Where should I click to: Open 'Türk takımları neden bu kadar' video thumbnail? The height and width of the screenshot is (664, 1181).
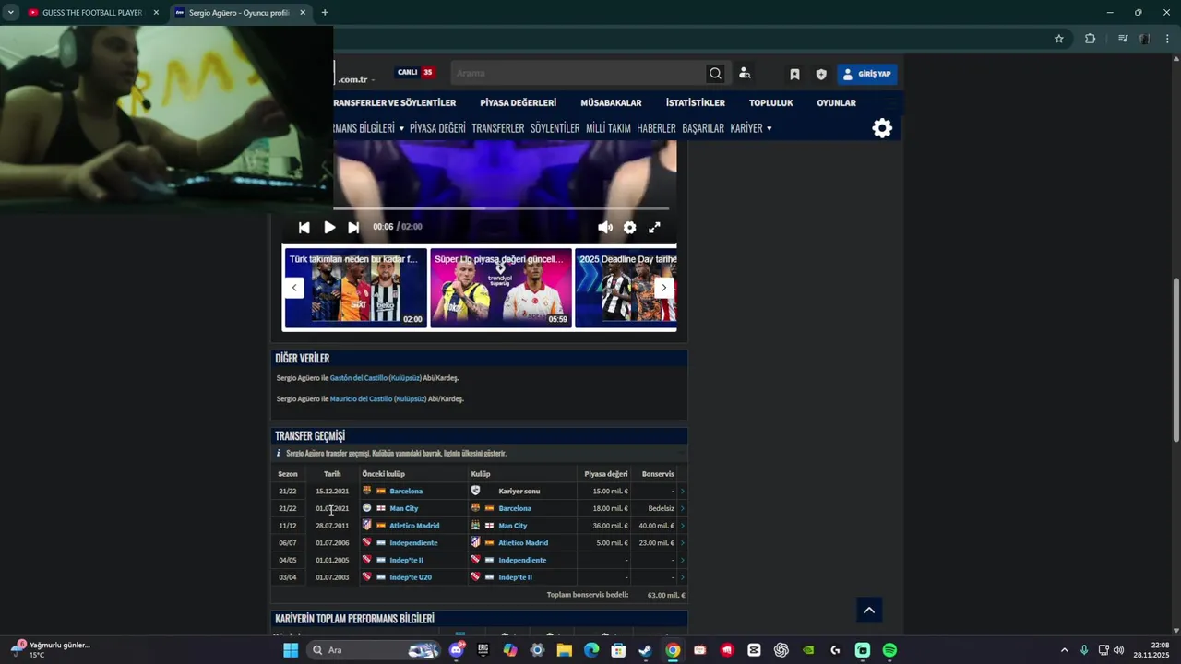[x=355, y=288]
